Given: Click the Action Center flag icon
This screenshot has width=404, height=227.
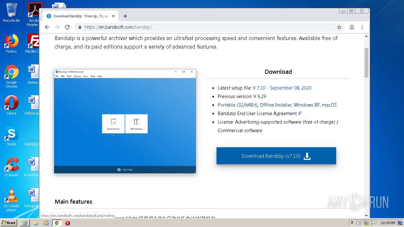Looking at the screenshot, I should point(374,223).
